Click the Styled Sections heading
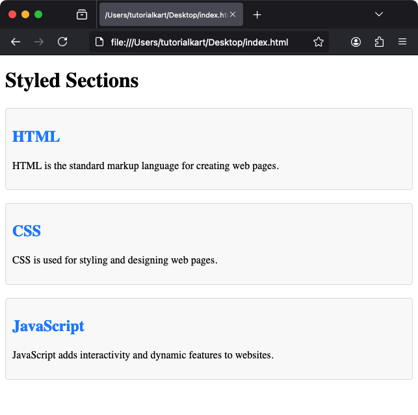The image size is (418, 415). [x=72, y=80]
